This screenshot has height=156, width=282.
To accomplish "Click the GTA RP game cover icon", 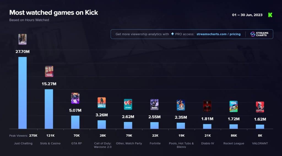I will 75,98.
